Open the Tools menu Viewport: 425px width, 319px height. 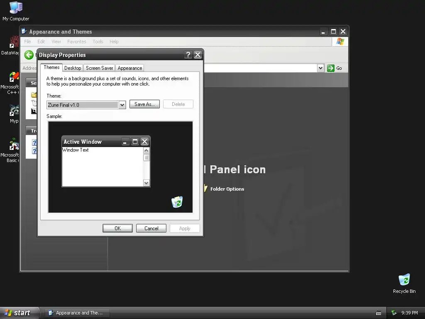click(98, 42)
